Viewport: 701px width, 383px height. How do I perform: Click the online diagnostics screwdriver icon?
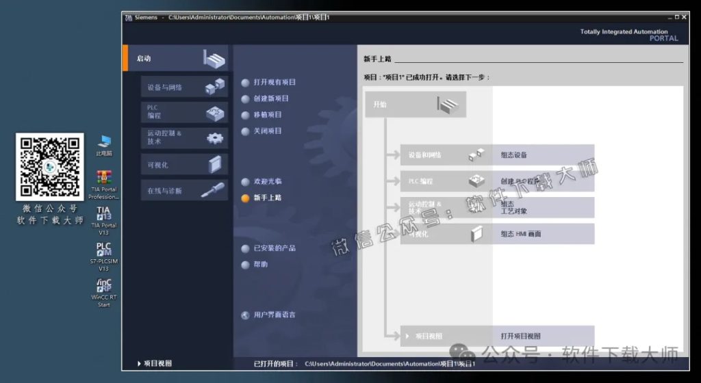[x=213, y=190]
